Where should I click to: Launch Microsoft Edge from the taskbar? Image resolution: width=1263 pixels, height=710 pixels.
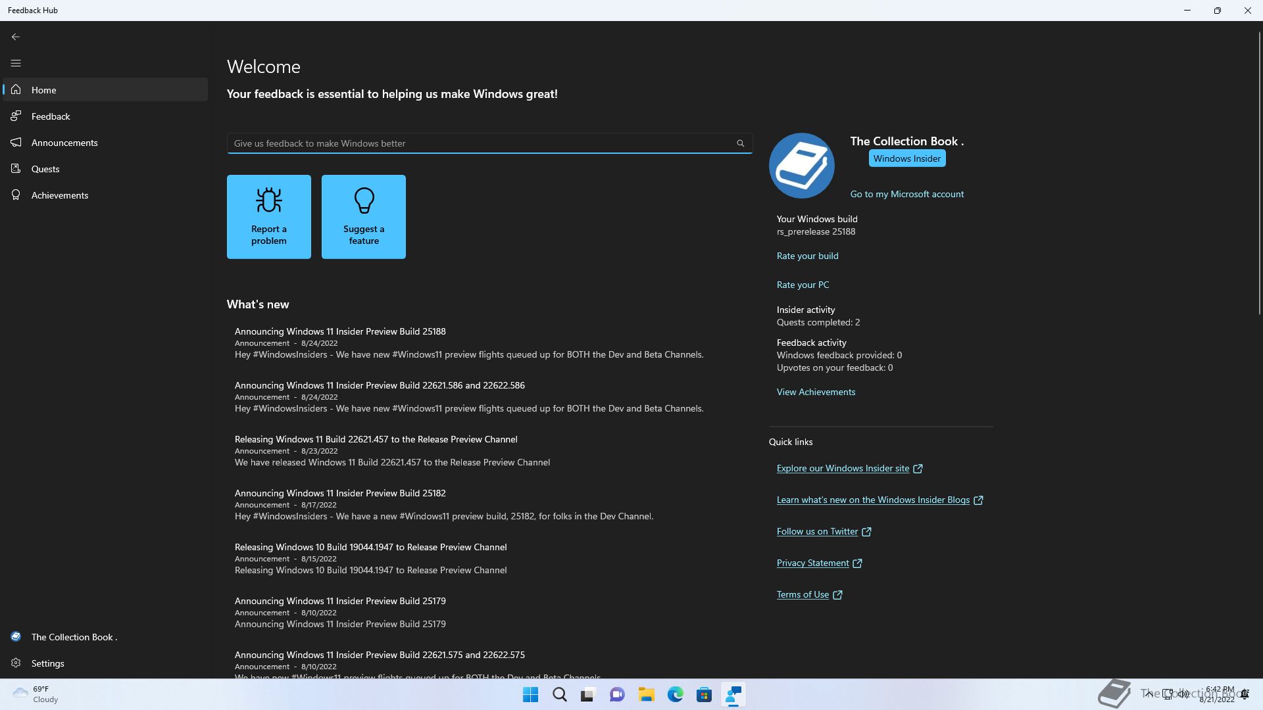(675, 694)
